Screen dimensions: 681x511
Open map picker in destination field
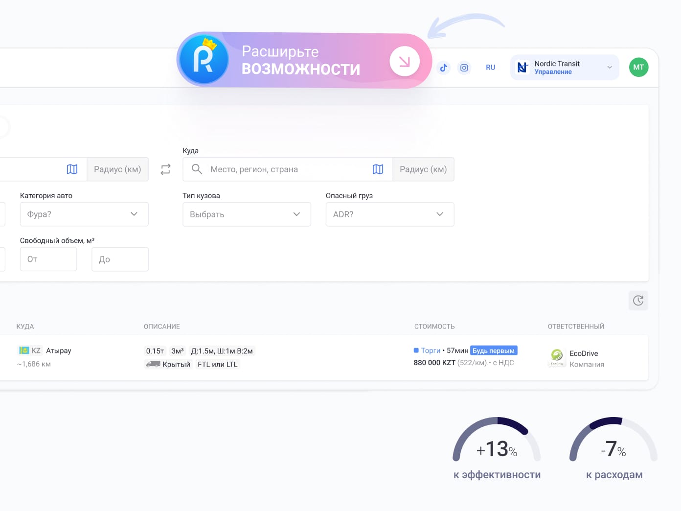point(378,169)
